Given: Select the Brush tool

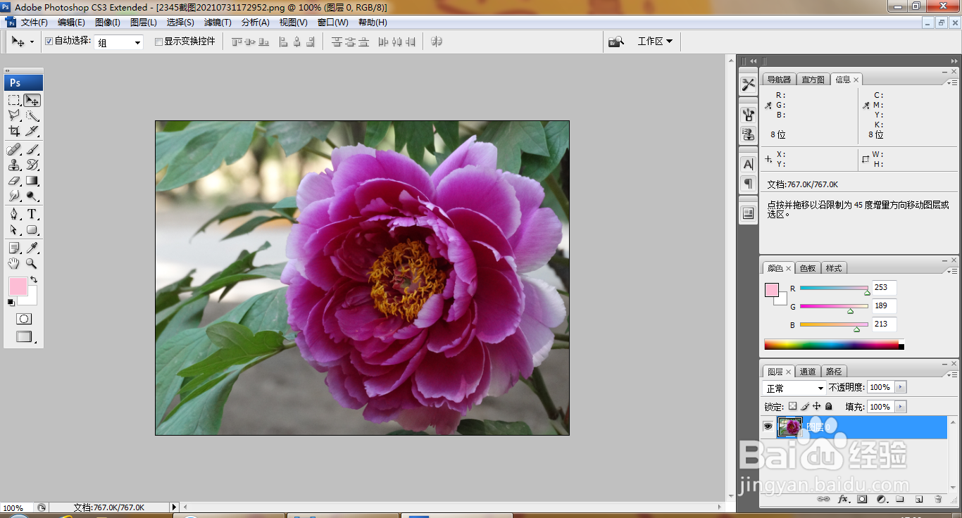Looking at the screenshot, I should (x=32, y=149).
